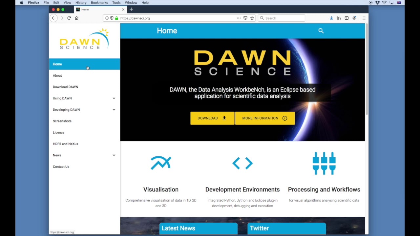
Task: Open page actions three-dot menu
Action: [239, 18]
